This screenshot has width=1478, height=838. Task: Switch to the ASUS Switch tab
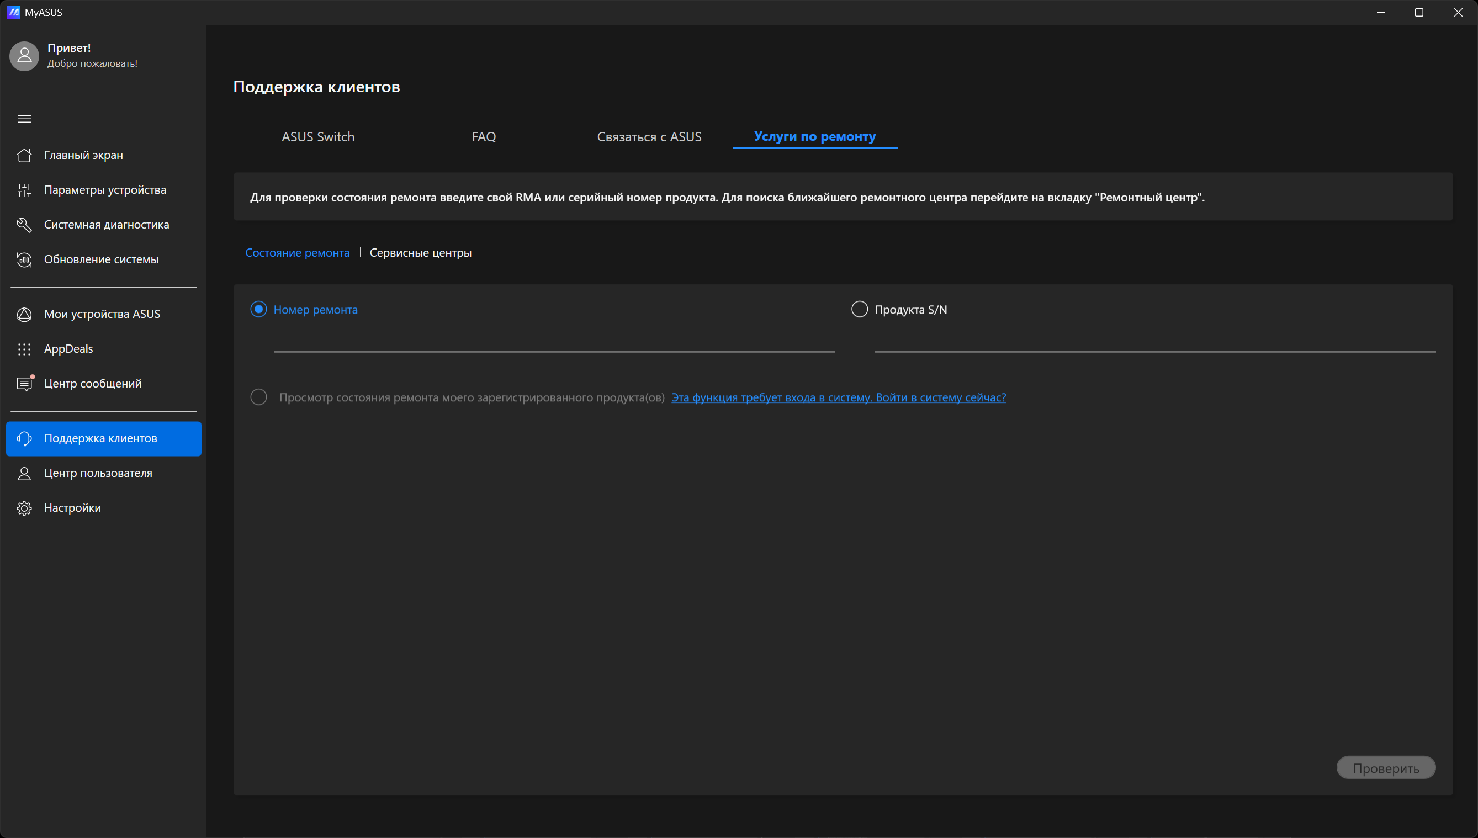(x=317, y=137)
